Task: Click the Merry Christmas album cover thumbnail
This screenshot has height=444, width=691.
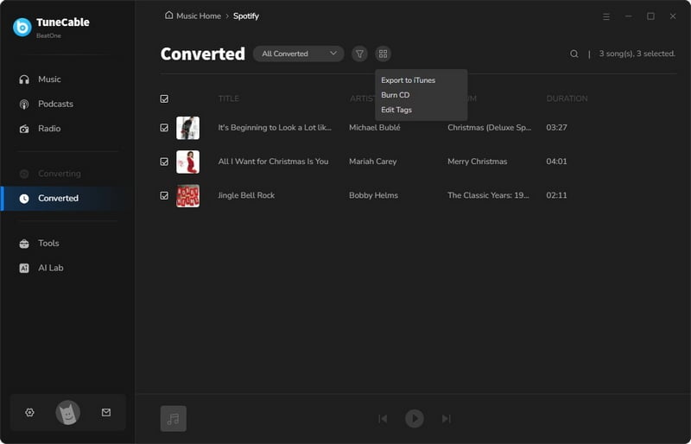Action: (x=187, y=162)
